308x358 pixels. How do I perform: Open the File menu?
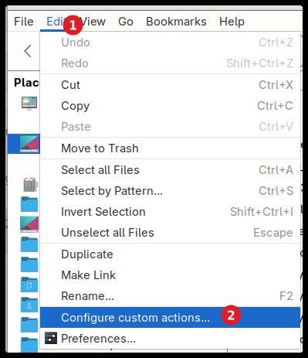24,22
